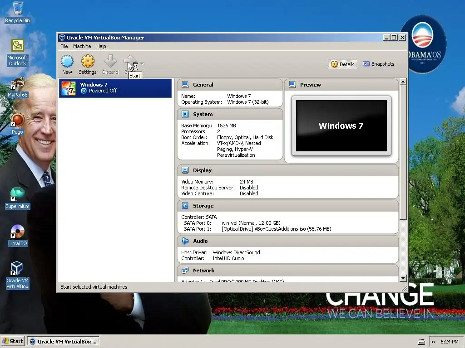465x348 pixels.
Task: Click the General section monitor icon
Action: click(185, 85)
